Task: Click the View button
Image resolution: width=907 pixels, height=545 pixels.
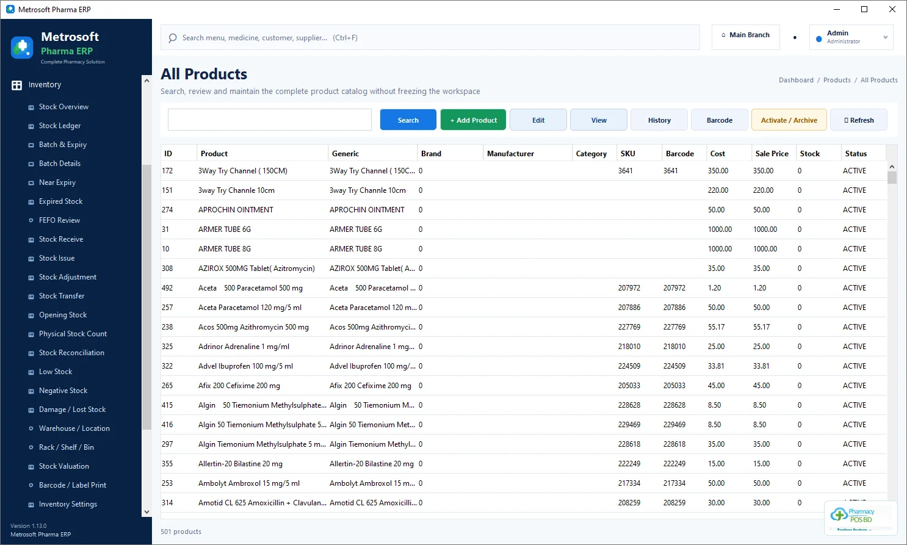Action: click(599, 120)
